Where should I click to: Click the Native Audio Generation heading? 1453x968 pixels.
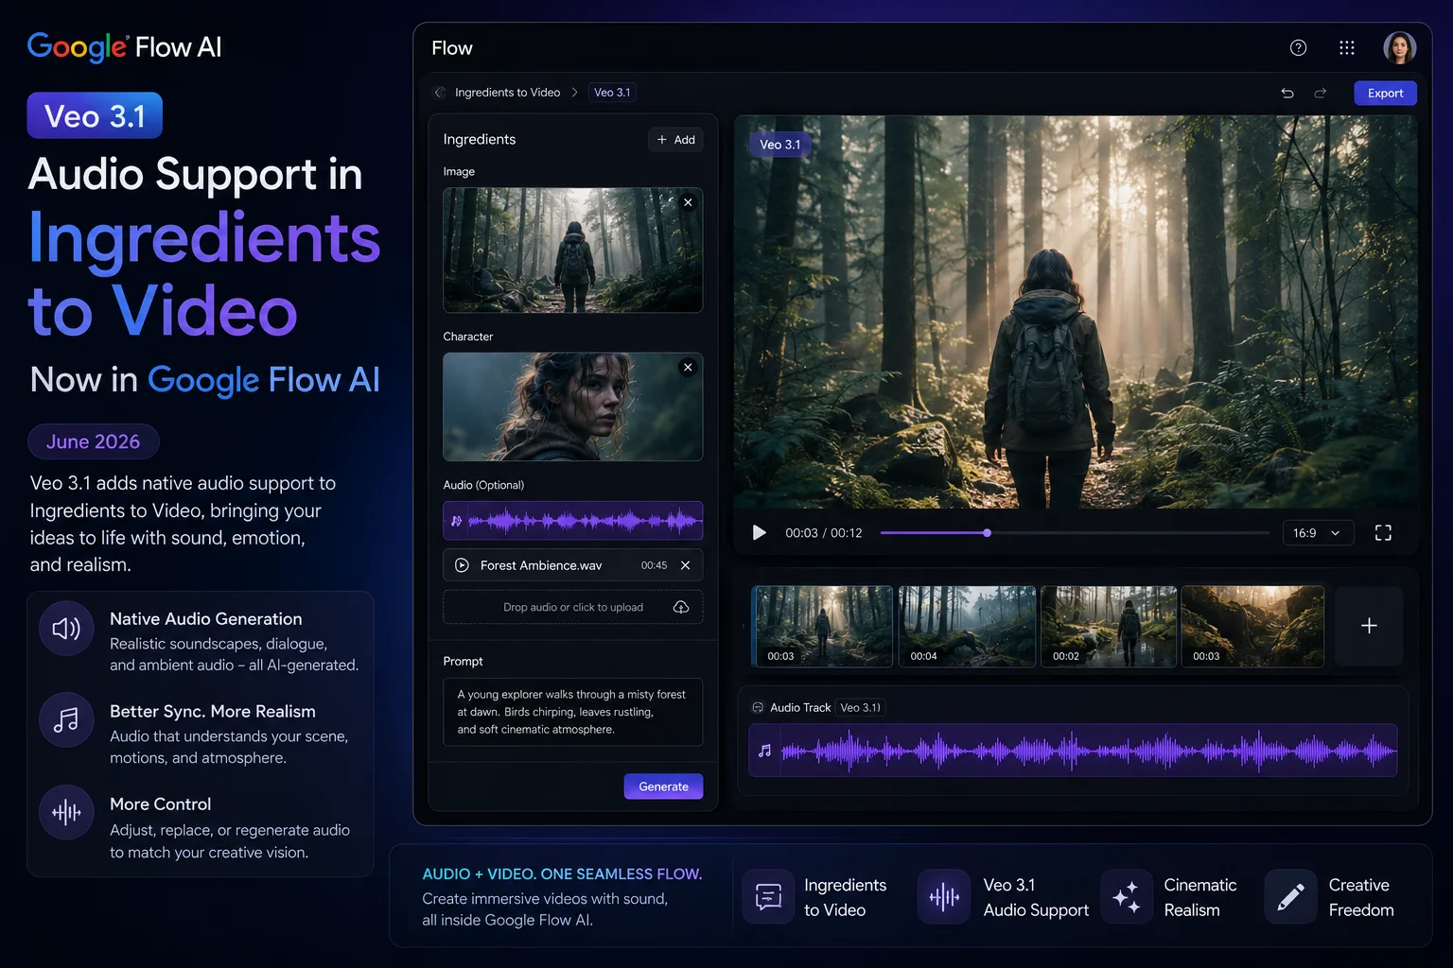point(206,619)
